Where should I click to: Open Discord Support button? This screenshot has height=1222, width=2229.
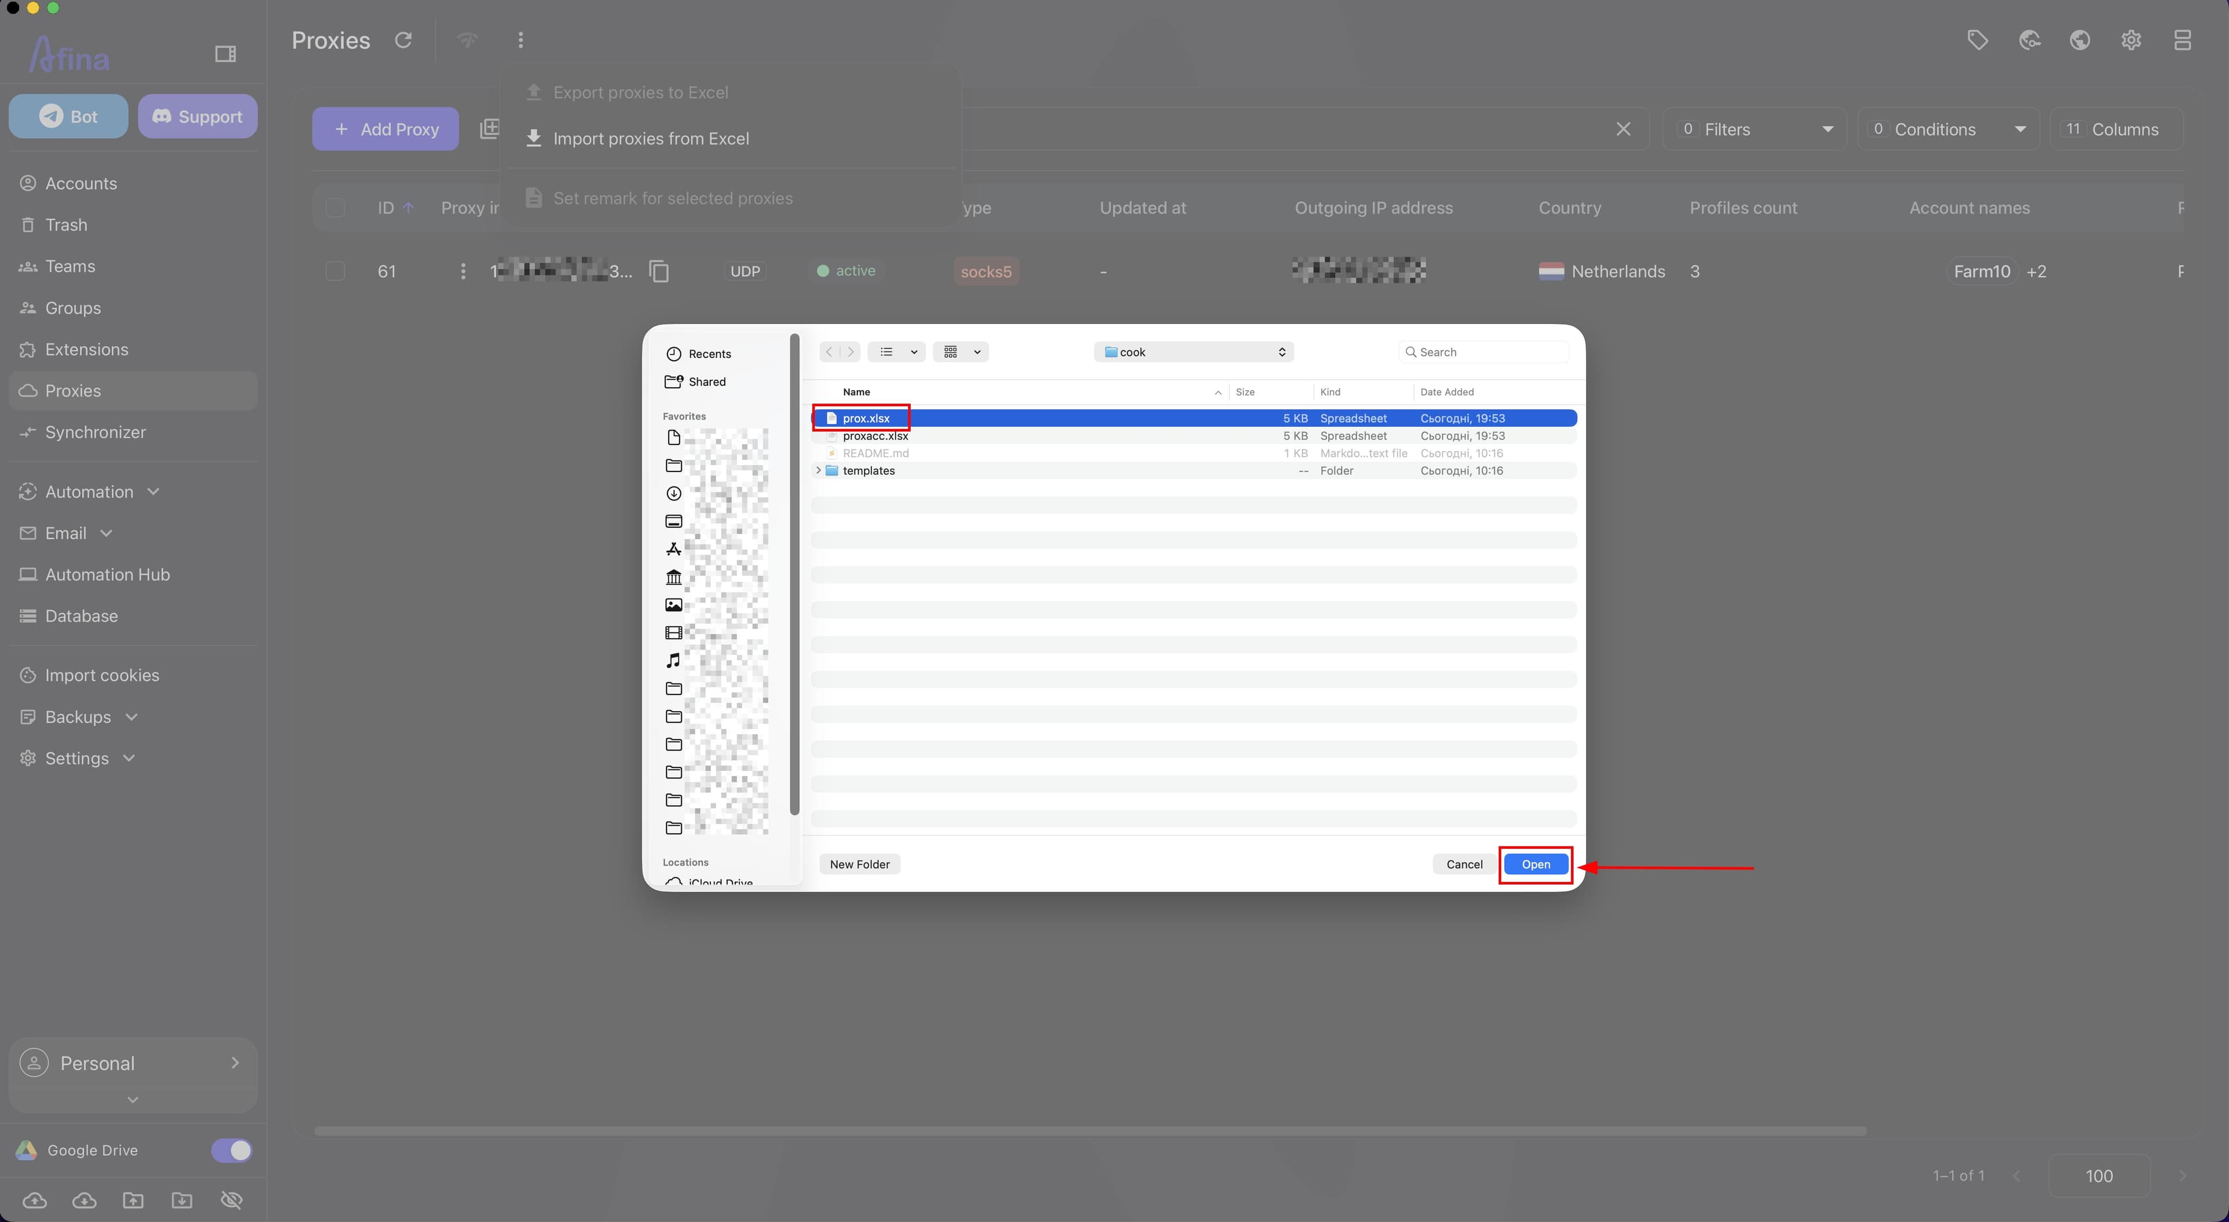197,116
